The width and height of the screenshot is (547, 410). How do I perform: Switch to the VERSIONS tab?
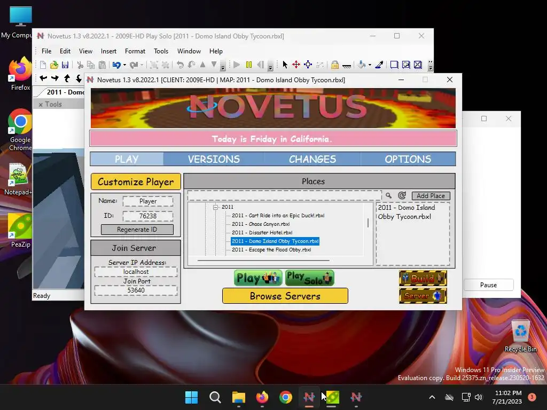pos(214,159)
